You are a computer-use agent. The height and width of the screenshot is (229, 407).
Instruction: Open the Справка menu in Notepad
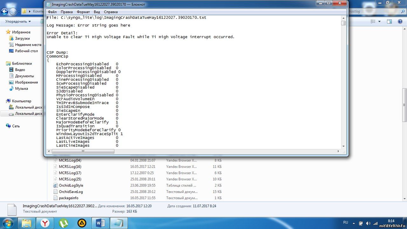coord(111,12)
